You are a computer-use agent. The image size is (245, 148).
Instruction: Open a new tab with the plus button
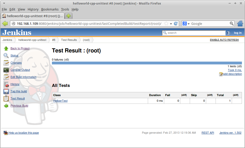pos(69,16)
